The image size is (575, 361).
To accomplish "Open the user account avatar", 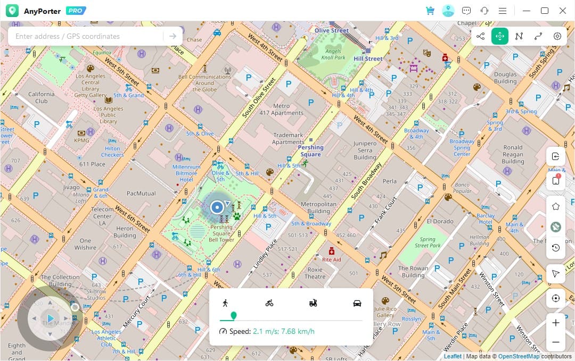I will coord(448,11).
